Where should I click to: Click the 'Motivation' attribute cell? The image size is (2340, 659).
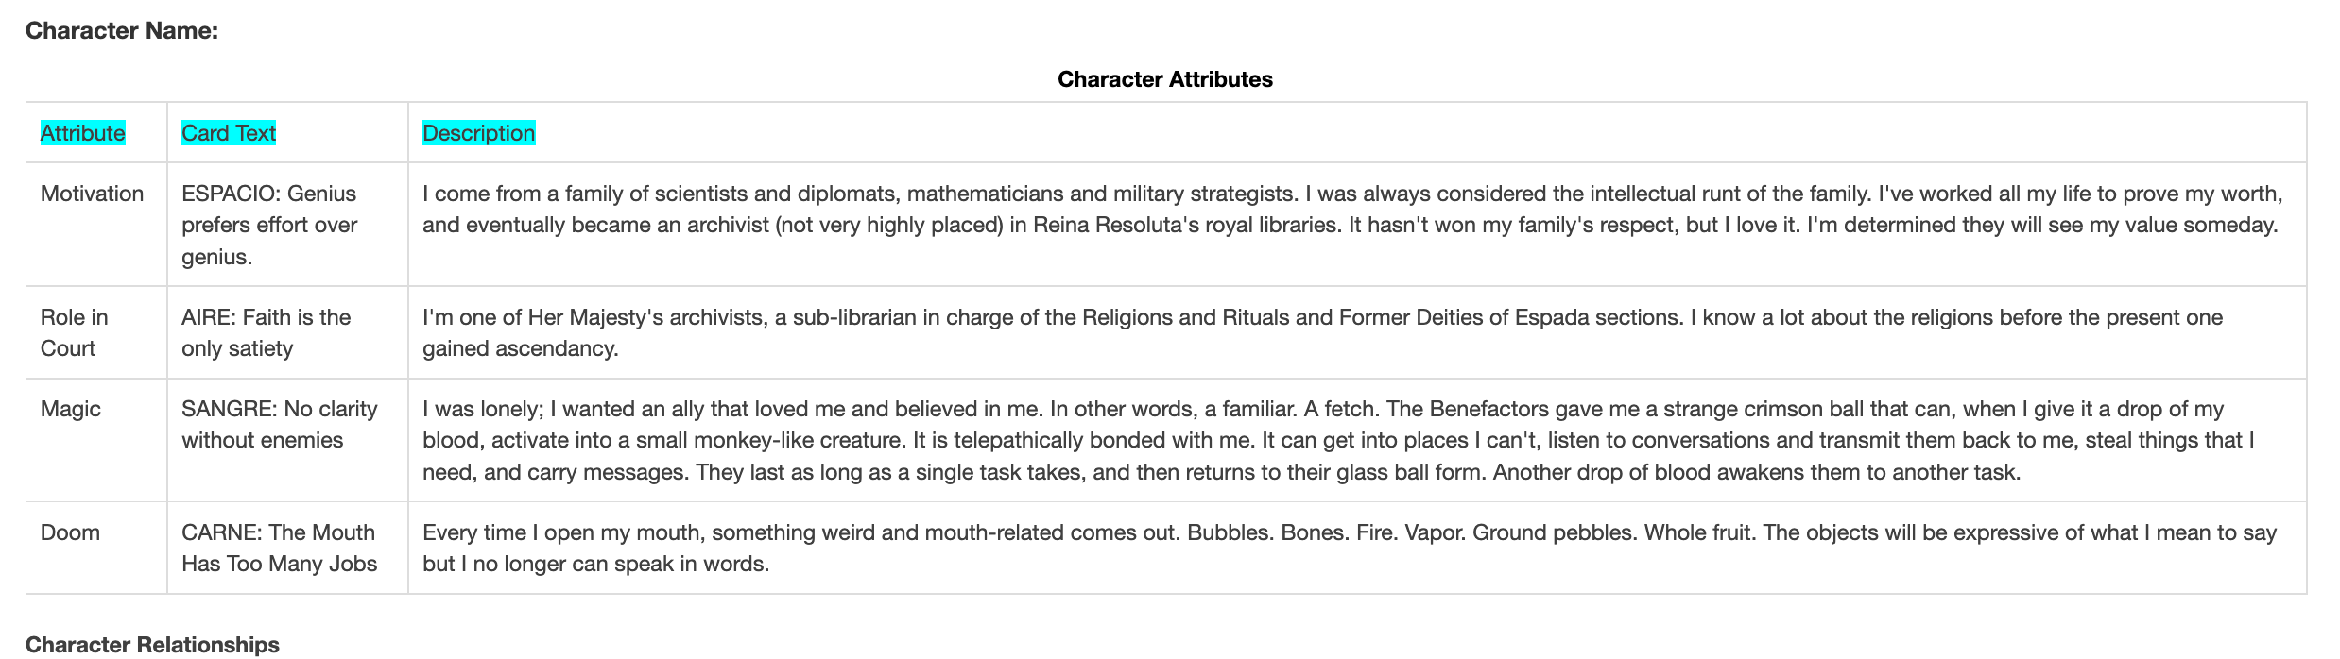(x=92, y=194)
